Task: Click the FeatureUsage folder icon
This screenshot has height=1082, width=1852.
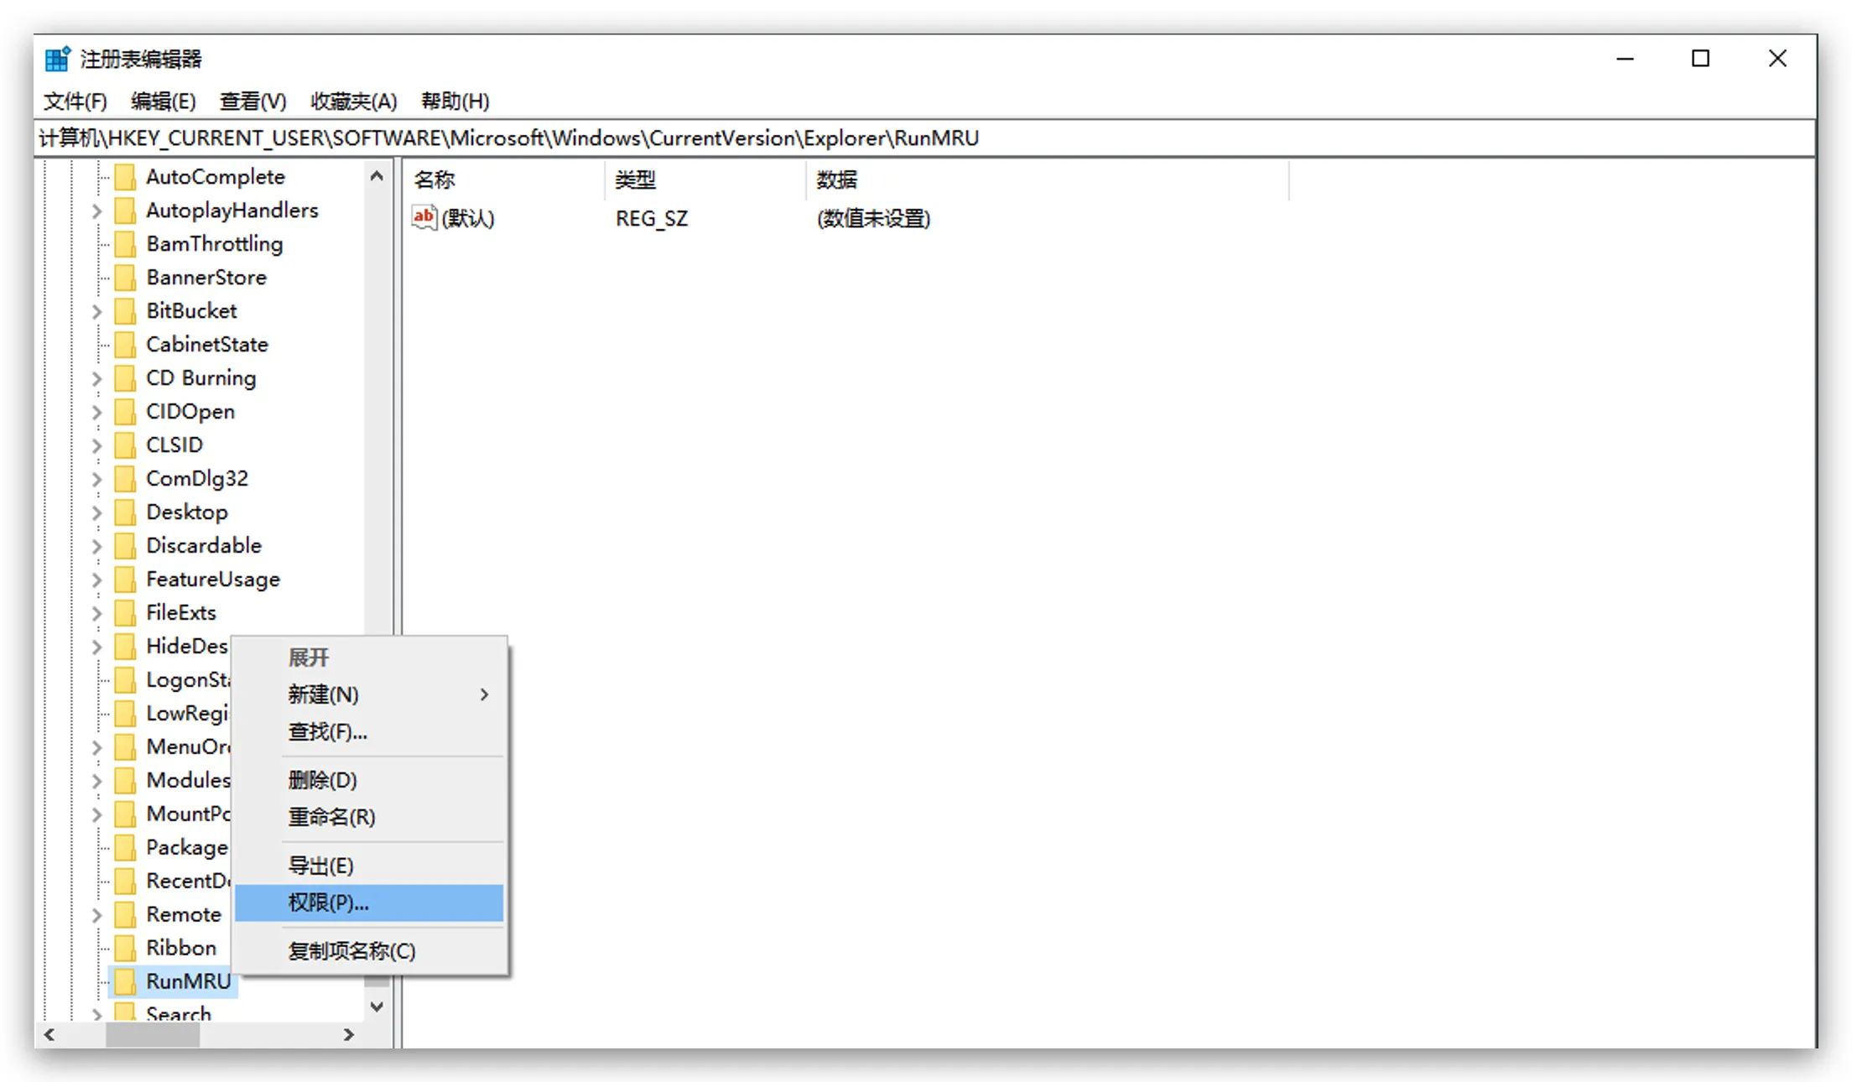Action: [x=125, y=580]
